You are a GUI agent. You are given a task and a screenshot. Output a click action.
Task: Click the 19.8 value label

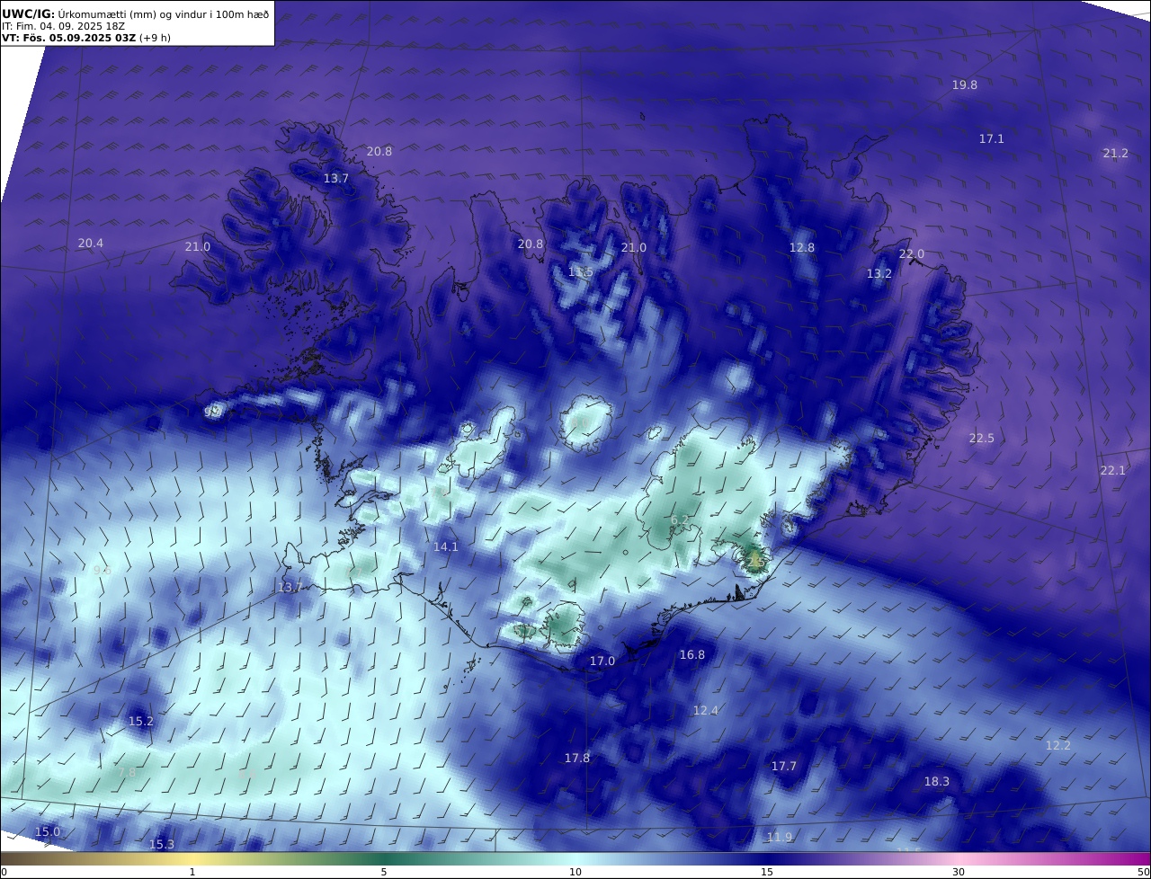[x=965, y=84]
